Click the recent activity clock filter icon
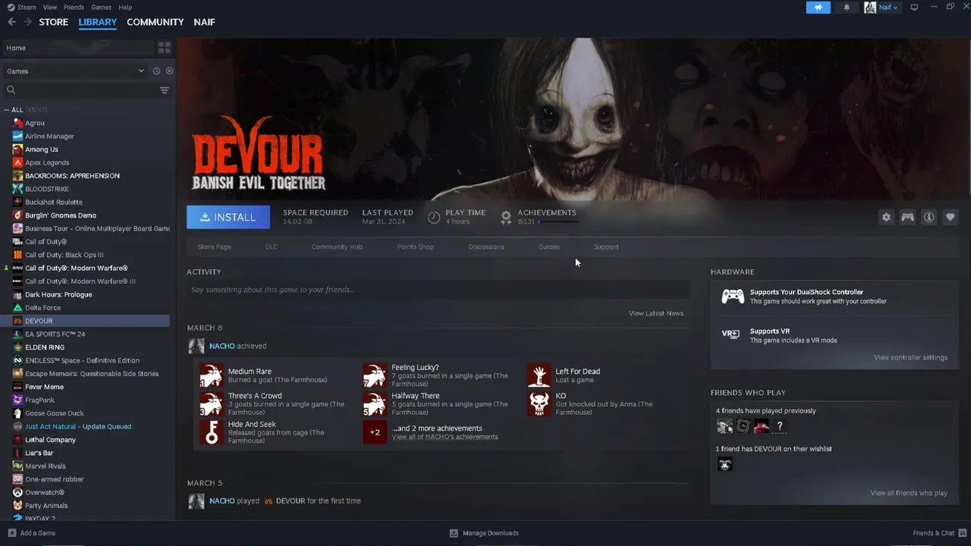Screen dimensions: 971x546 coord(156,71)
